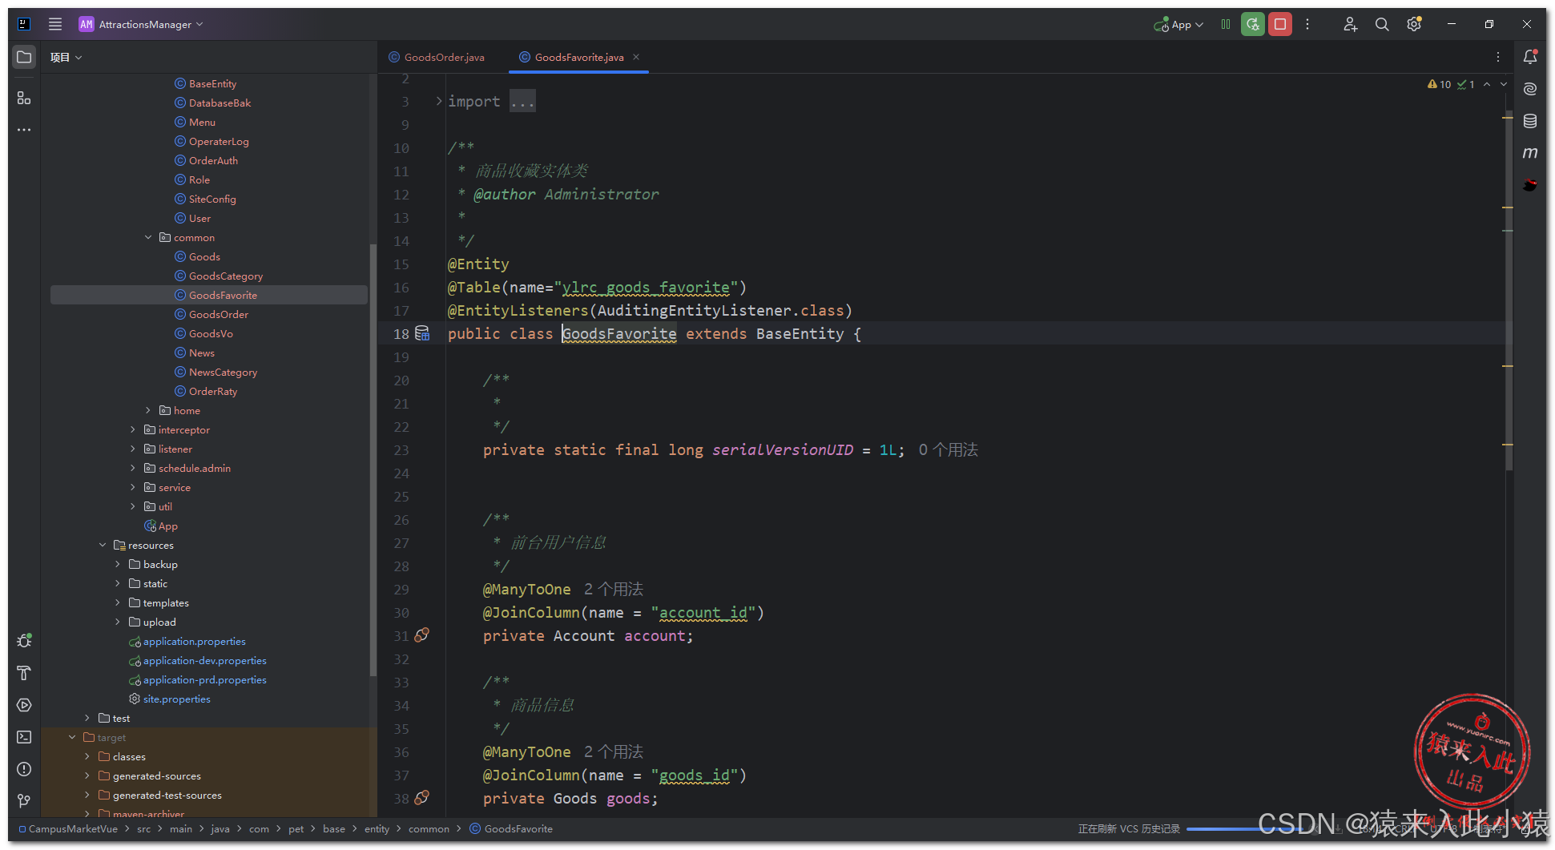
Task: Expand the home package folder
Action: pos(148,410)
